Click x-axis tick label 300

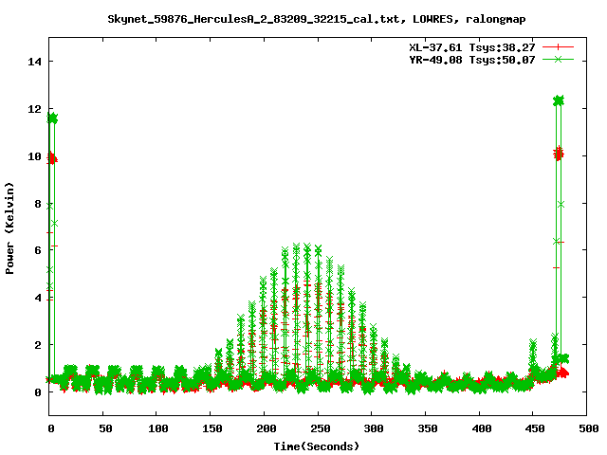coord(374,428)
